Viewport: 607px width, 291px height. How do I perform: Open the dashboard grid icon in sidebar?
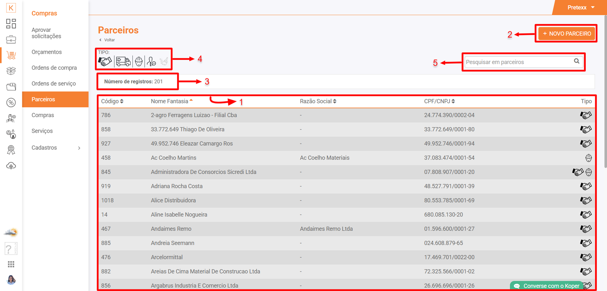[x=11, y=23]
